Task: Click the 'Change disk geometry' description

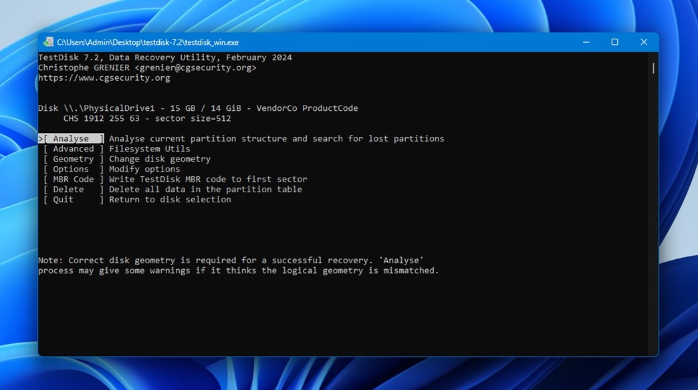Action: coord(160,159)
